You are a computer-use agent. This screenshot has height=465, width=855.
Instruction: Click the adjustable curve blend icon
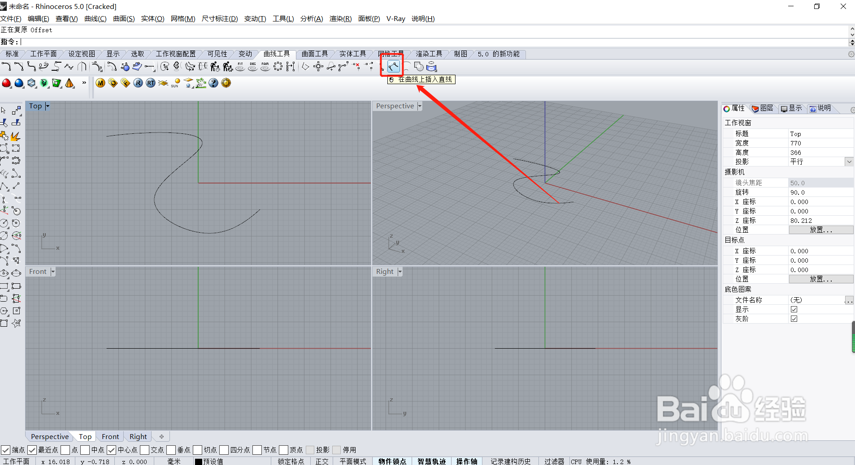pyautogui.click(x=43, y=67)
